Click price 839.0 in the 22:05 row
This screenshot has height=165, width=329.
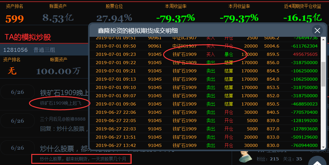[x=273, y=121]
